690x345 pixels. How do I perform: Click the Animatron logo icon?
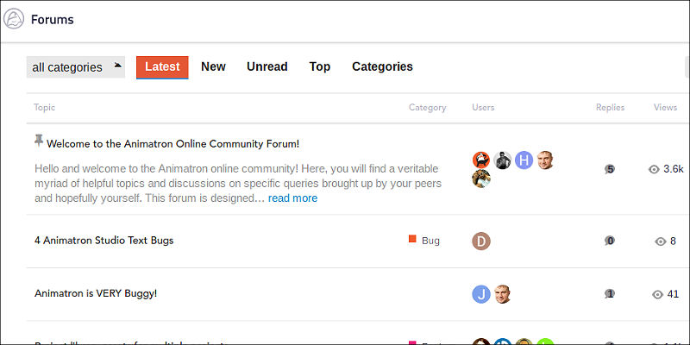(x=14, y=19)
